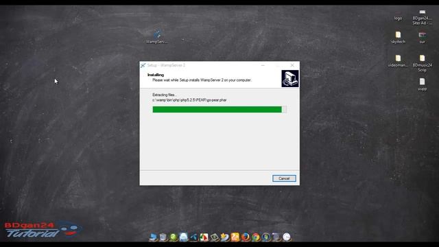Select the 'Extracting files...' status text
The height and width of the screenshot is (247, 439).
(165, 95)
